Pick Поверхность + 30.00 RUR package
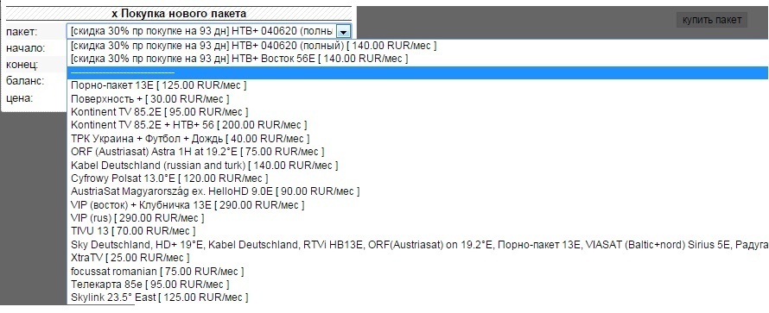Image resolution: width=769 pixels, height=313 pixels. (416, 99)
